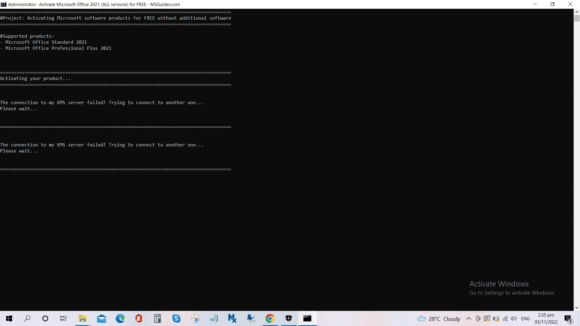
Task: Open the Windows Start menu
Action: 9,318
